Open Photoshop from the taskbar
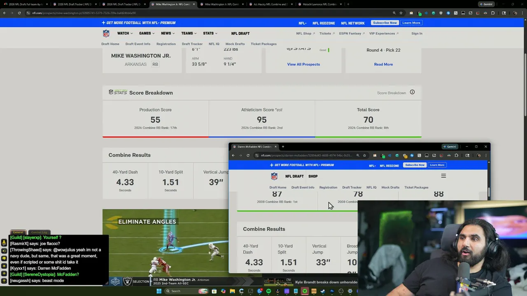Viewport: 527px width, 296px height. [332, 291]
